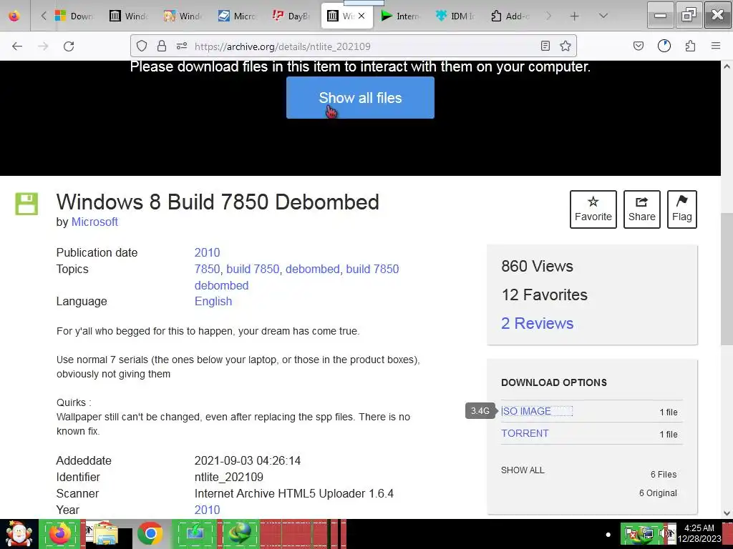The height and width of the screenshot is (549, 733).
Task: Open the English language link
Action: click(213, 301)
